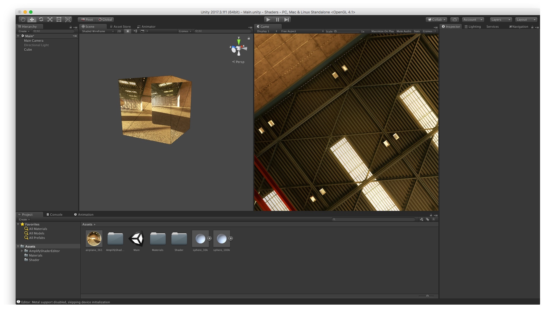Image resolution: width=556 pixels, height=327 pixels.
Task: Click the cloud services icon in the toolbar
Action: pyautogui.click(x=455, y=20)
